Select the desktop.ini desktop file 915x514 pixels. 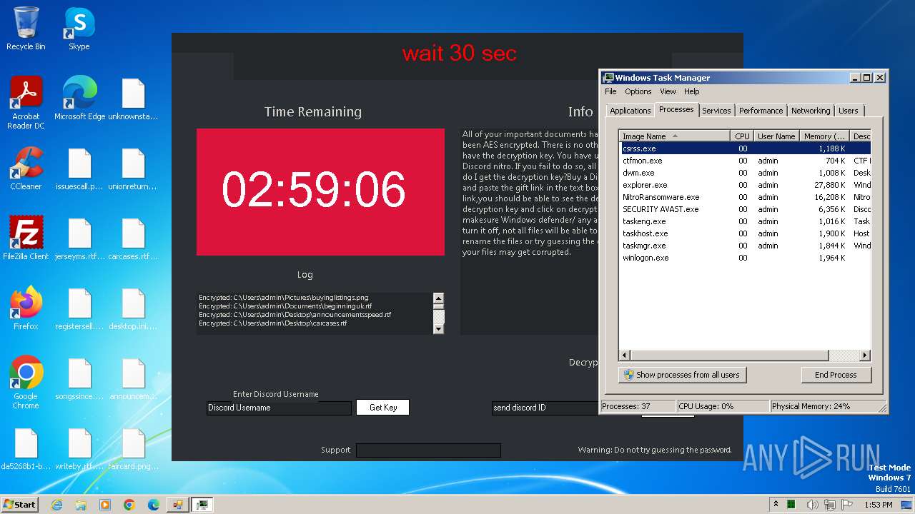(x=133, y=308)
